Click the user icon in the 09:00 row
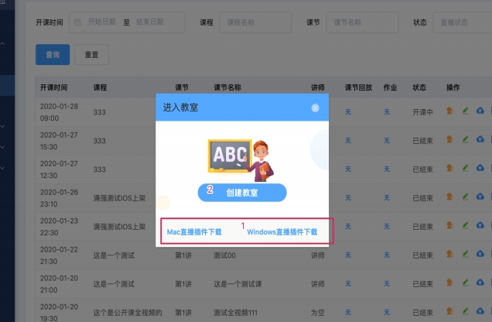This screenshot has height=322, width=492. pyautogui.click(x=450, y=111)
